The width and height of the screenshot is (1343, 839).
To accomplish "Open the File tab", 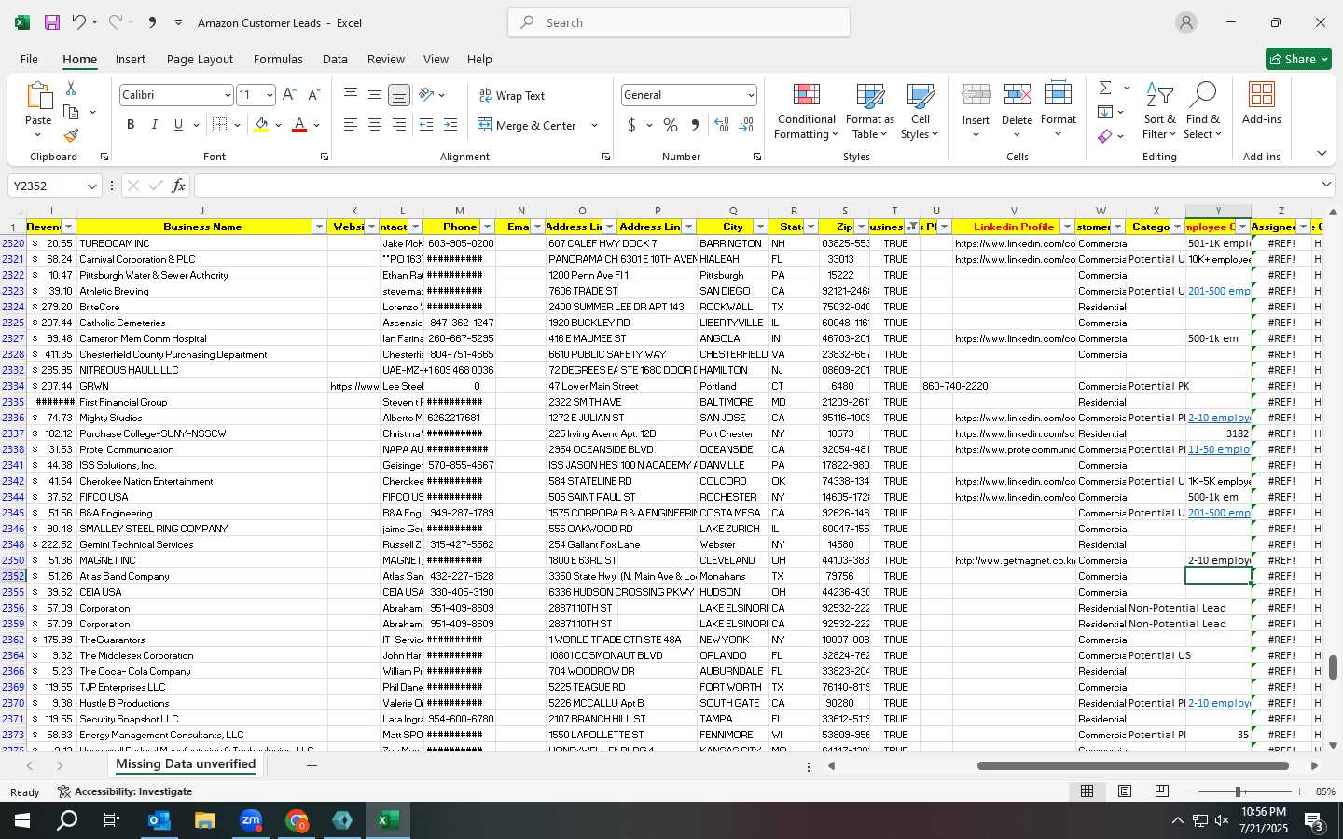I will click(x=29, y=59).
